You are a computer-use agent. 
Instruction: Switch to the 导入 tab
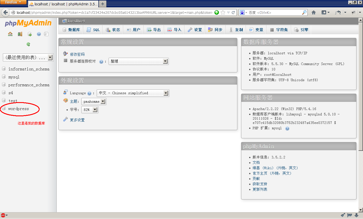click(174, 30)
